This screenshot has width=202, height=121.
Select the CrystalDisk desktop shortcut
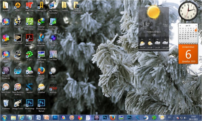coord(18,71)
